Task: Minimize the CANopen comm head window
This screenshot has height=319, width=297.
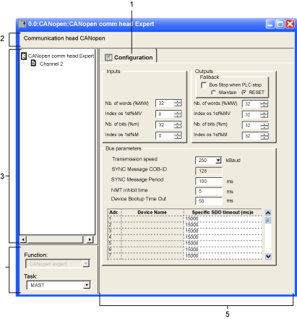Action: tap(270, 24)
